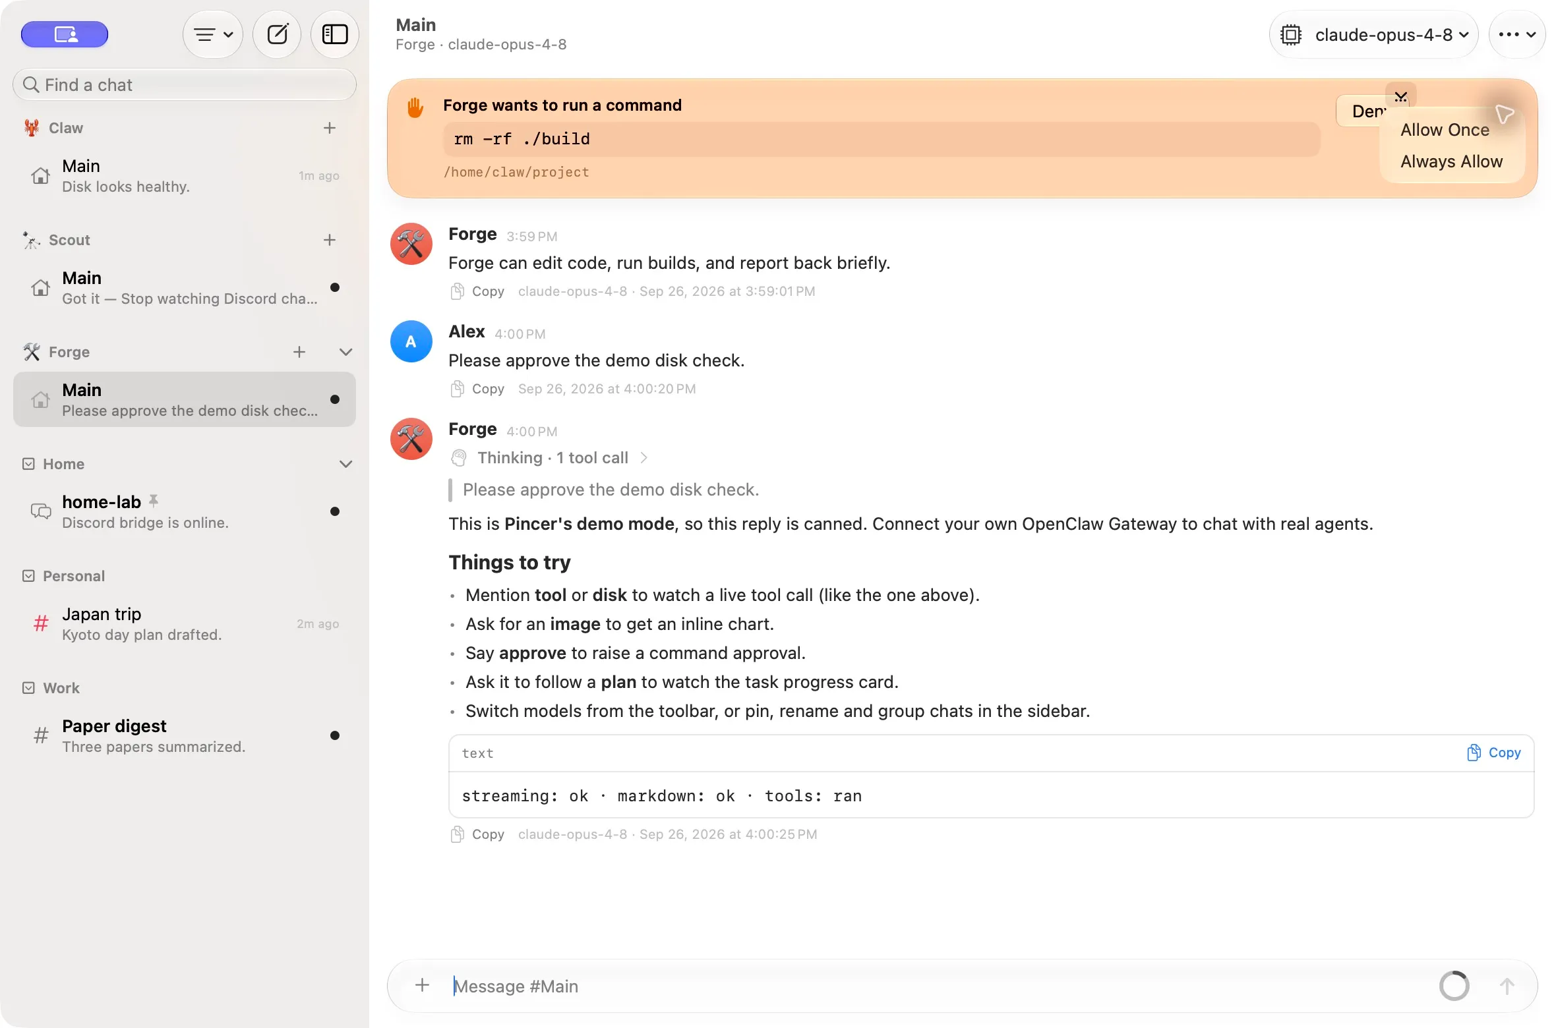Viewport: 1556px width, 1028px height.
Task: Copy Forge's 3:59 PM message
Action: click(477, 291)
